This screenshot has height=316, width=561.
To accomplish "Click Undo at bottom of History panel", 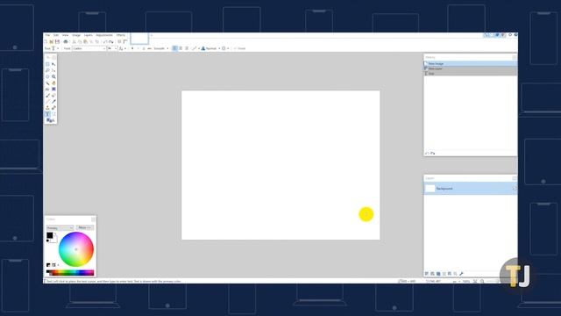I will [x=427, y=153].
